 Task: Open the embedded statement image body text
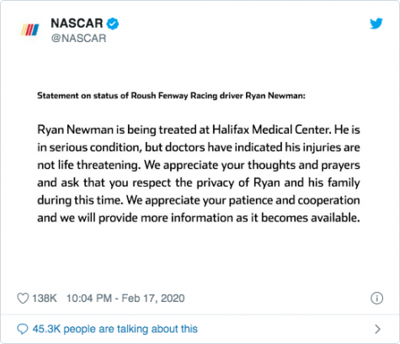pos(199,173)
